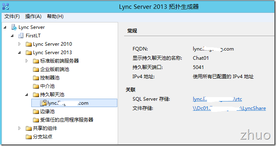Select 共享的组件 label in tree
Viewport: 276px width, 146px height.
(x=45, y=128)
